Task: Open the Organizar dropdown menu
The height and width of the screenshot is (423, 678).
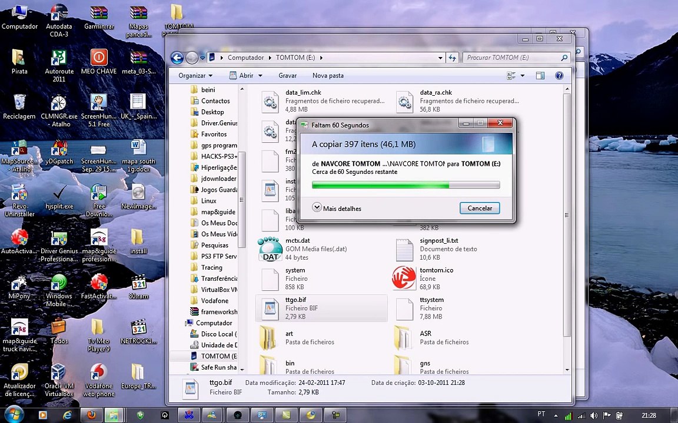Action: pyautogui.click(x=195, y=76)
